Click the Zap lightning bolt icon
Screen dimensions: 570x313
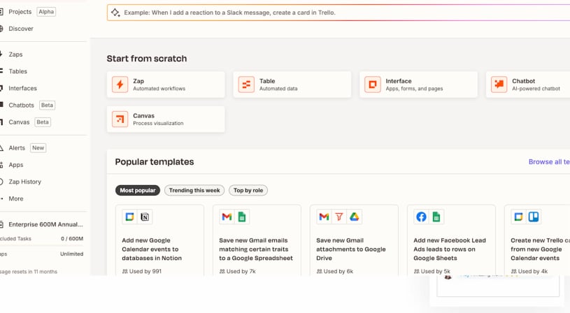pos(120,85)
